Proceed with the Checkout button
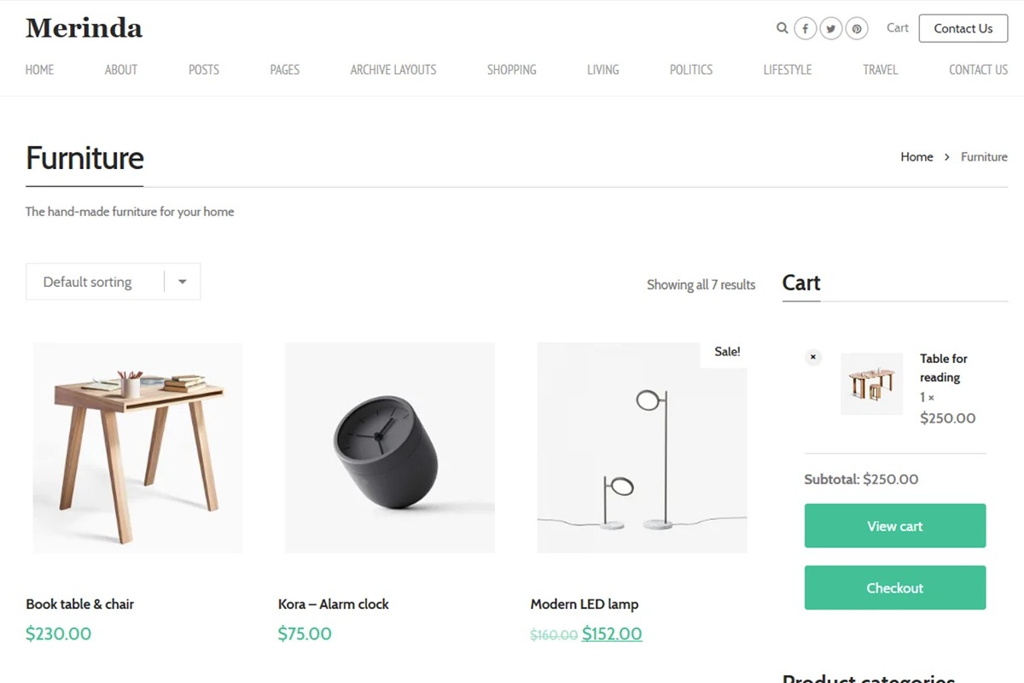 [x=894, y=587]
